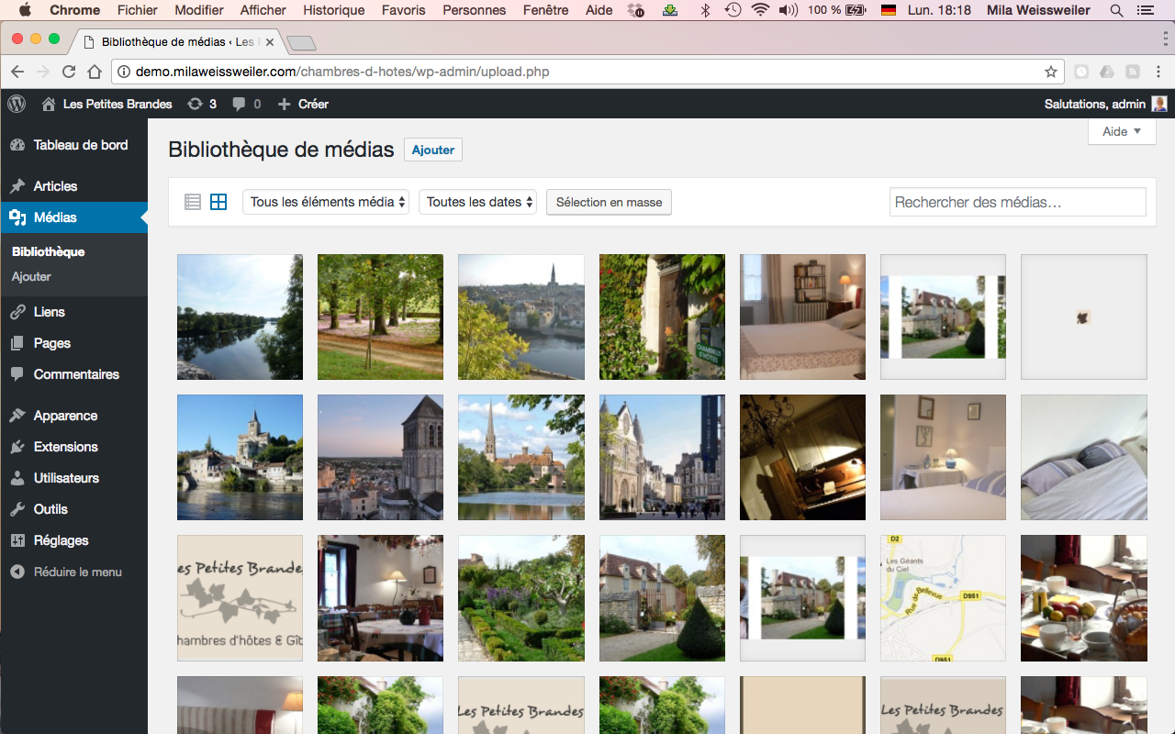Click the Médias sidebar icon
This screenshot has width=1175, height=734.
tap(17, 217)
